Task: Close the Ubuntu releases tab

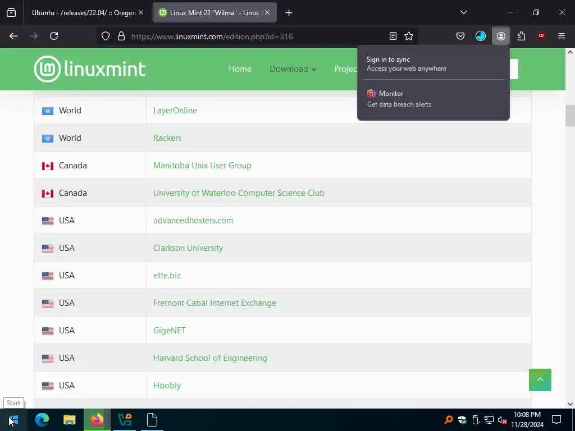Action: 141,12
